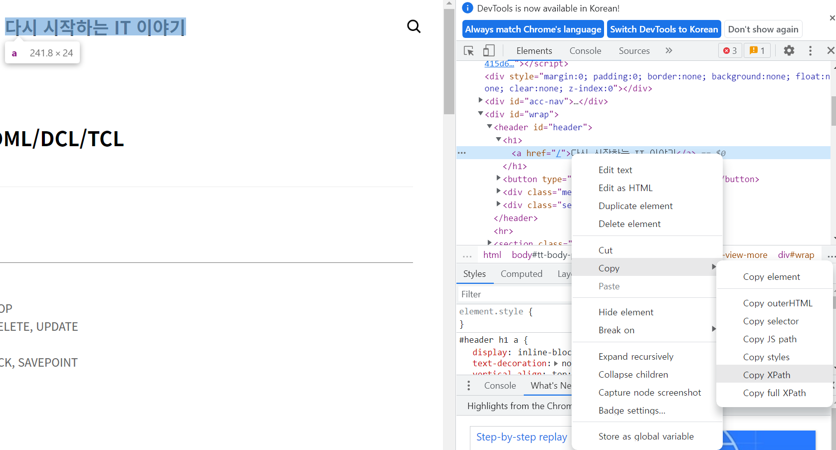Choose Copy element in submenu
Viewport: 836px width, 450px height.
(x=775, y=277)
